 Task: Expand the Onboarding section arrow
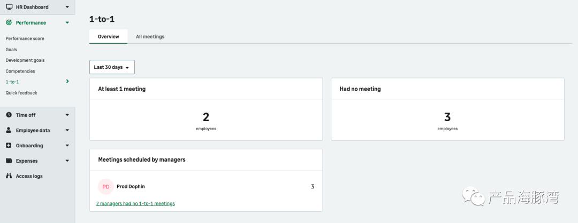click(67, 146)
